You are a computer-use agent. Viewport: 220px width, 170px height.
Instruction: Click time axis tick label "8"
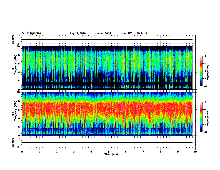click(x=161, y=152)
